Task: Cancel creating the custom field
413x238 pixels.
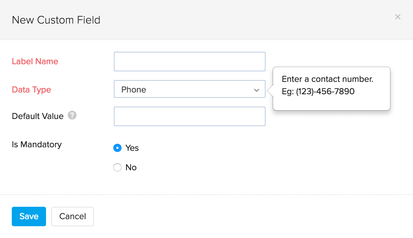Action: click(x=72, y=216)
